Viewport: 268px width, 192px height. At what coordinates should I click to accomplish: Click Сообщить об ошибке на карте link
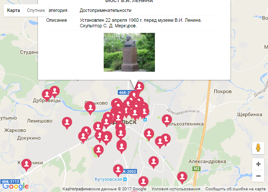pyautogui.click(x=236, y=189)
